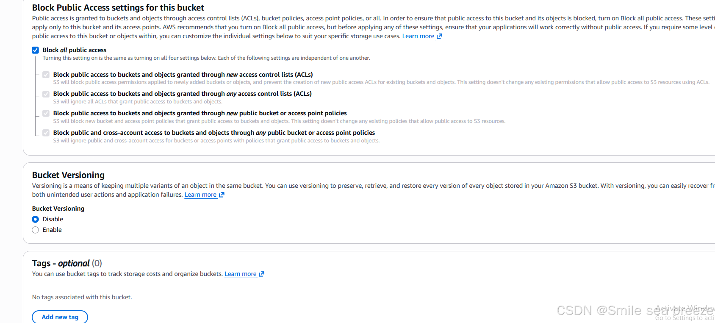Image resolution: width=715 pixels, height=323 pixels.
Task: Open Learn more about Bucket Versioning
Action: (x=201, y=195)
